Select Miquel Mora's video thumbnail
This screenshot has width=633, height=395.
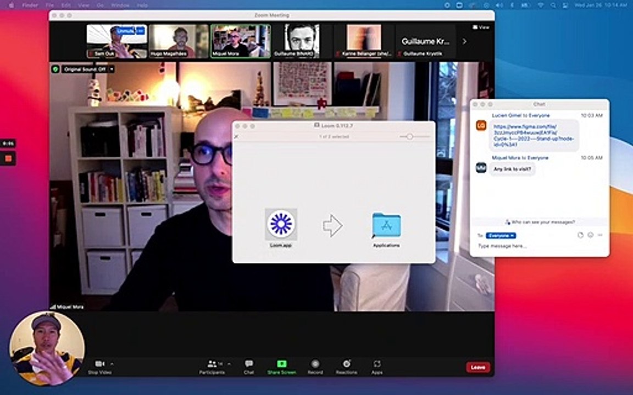pos(241,41)
